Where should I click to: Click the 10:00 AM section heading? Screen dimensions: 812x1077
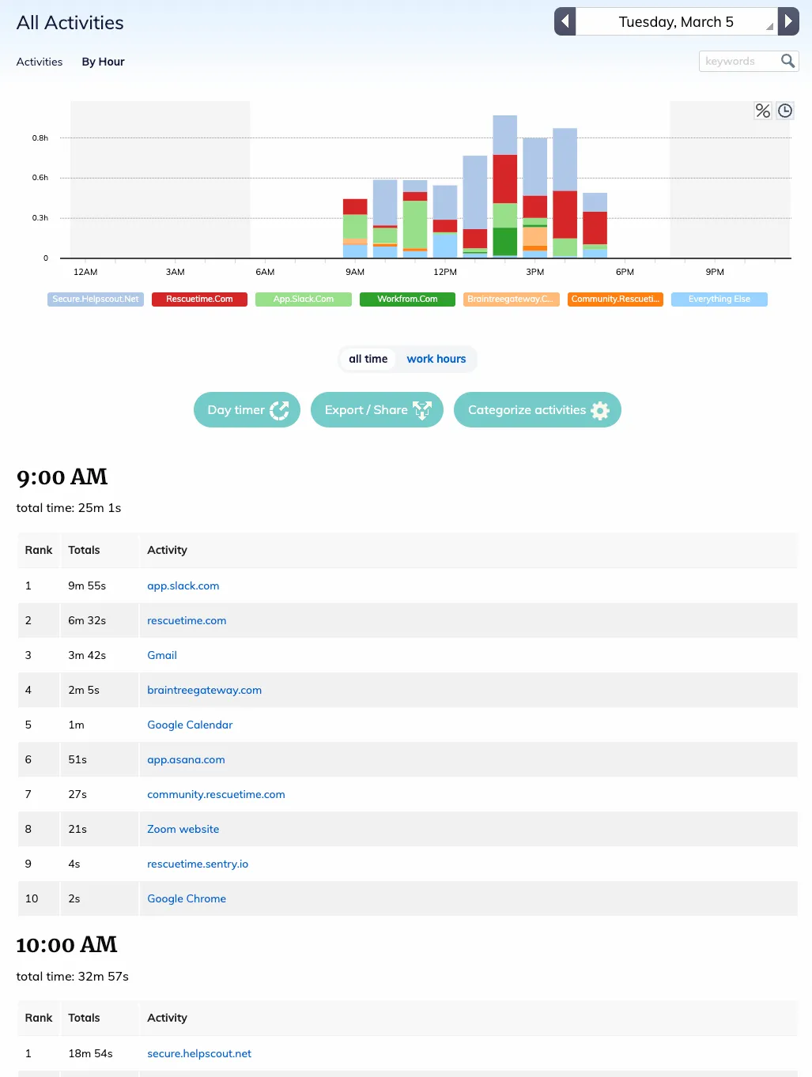[x=66, y=945]
